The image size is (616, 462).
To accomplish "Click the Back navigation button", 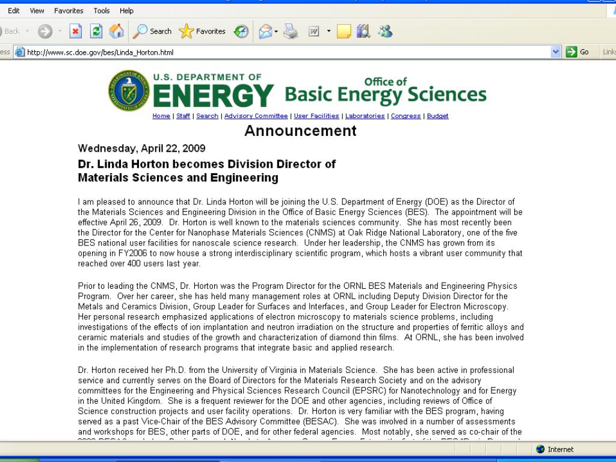I will 10,31.
